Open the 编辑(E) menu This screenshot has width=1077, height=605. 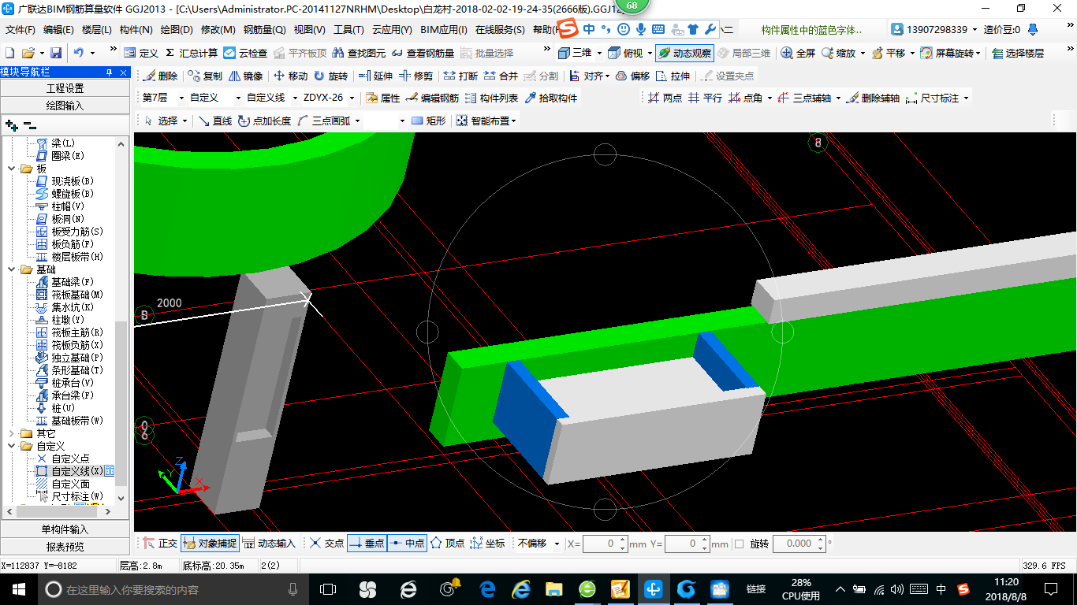(x=59, y=30)
